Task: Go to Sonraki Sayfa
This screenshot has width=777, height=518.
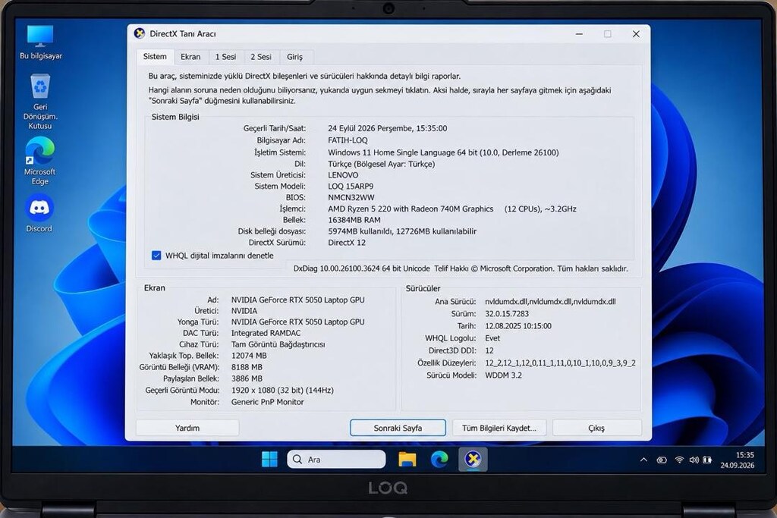Action: pyautogui.click(x=398, y=428)
